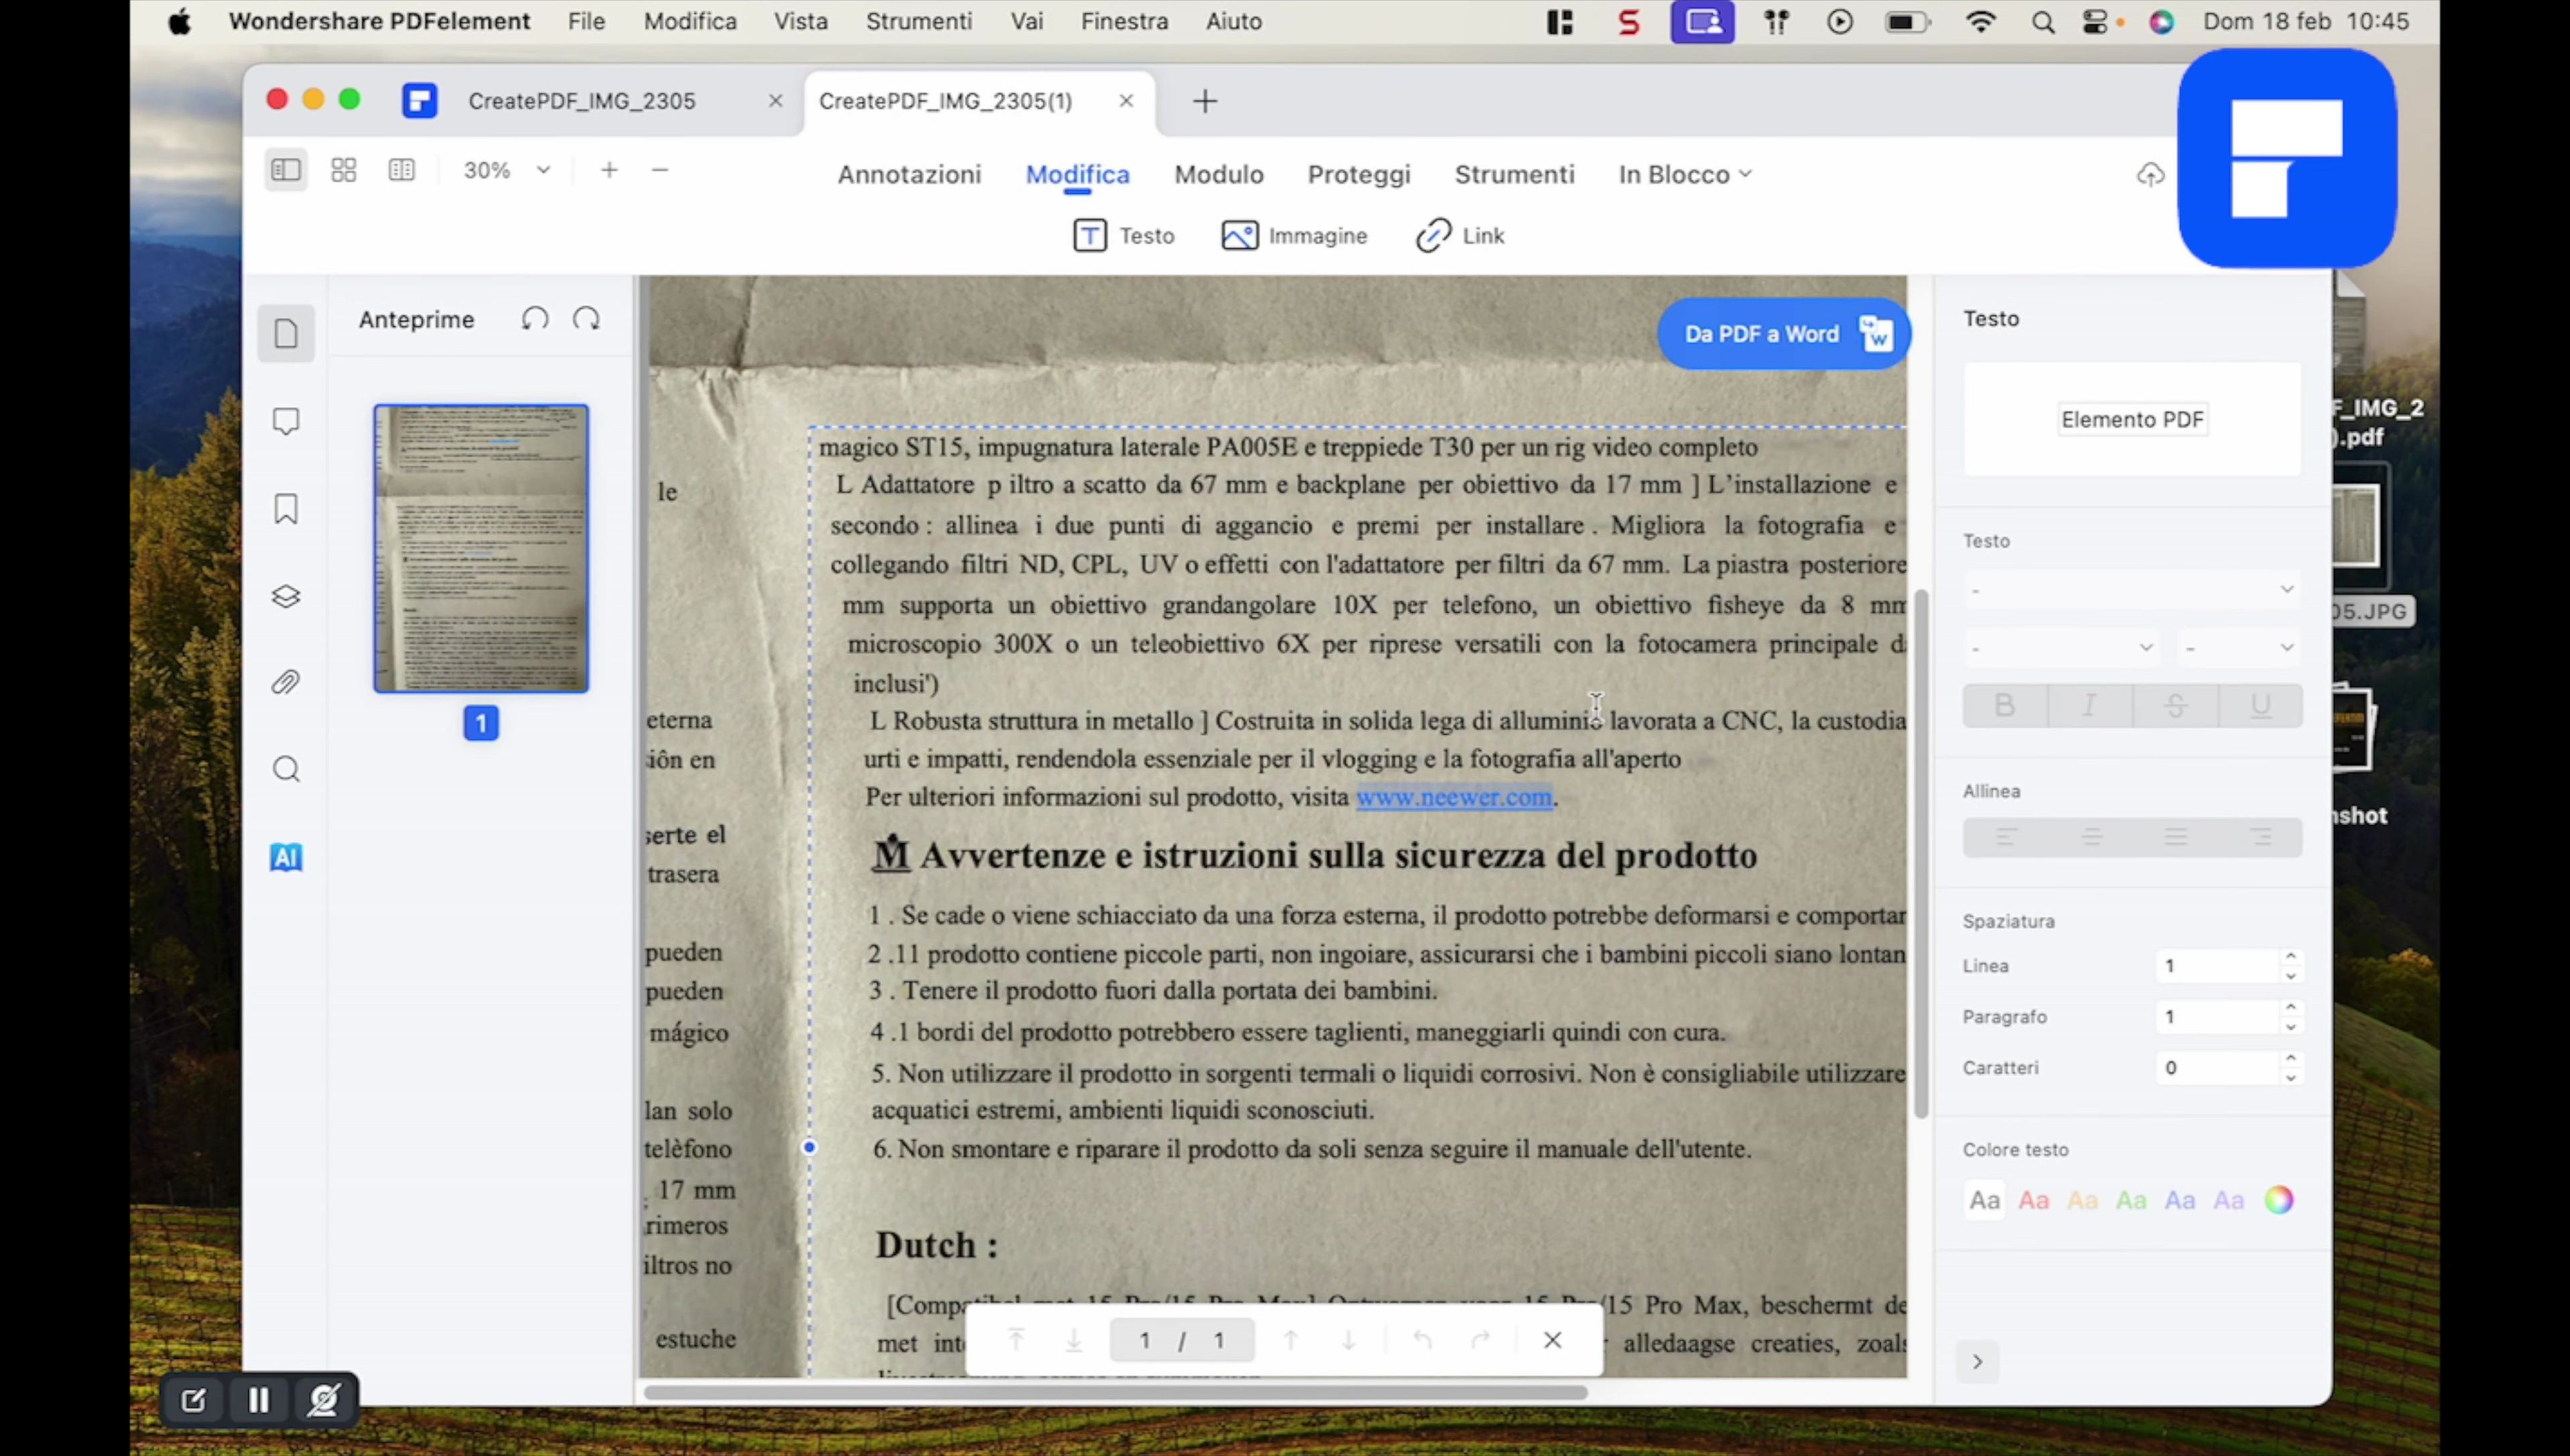Screen dimensions: 2570x1456
Task: Zoom in with the plus button
Action: click(609, 170)
